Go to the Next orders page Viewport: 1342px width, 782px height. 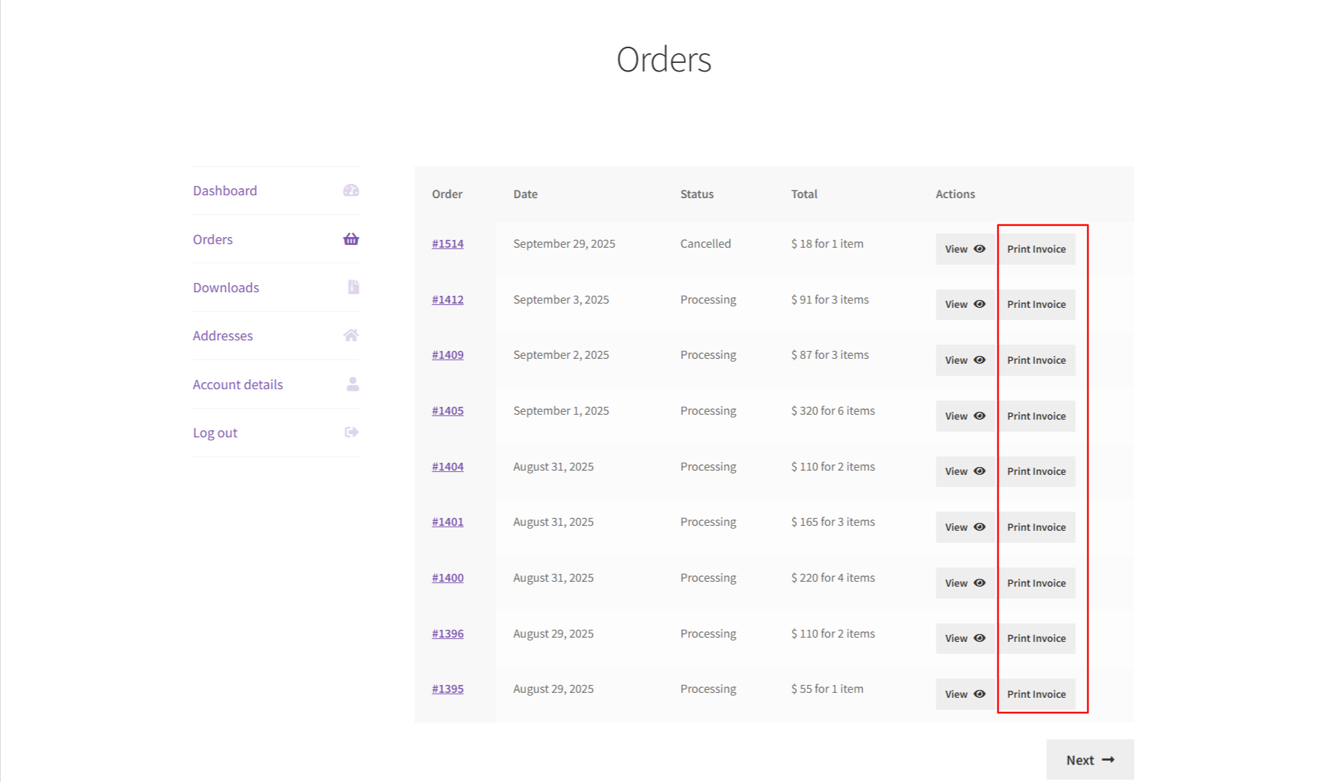1090,759
